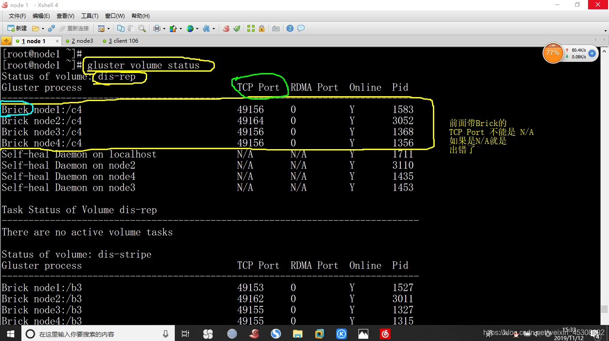Click the paste icon in the toolbar

[131, 28]
